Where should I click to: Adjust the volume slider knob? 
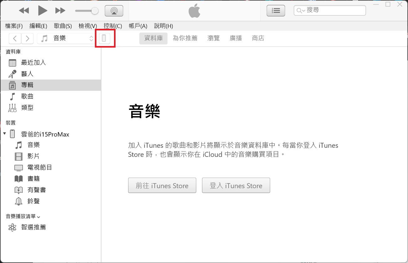pos(95,11)
